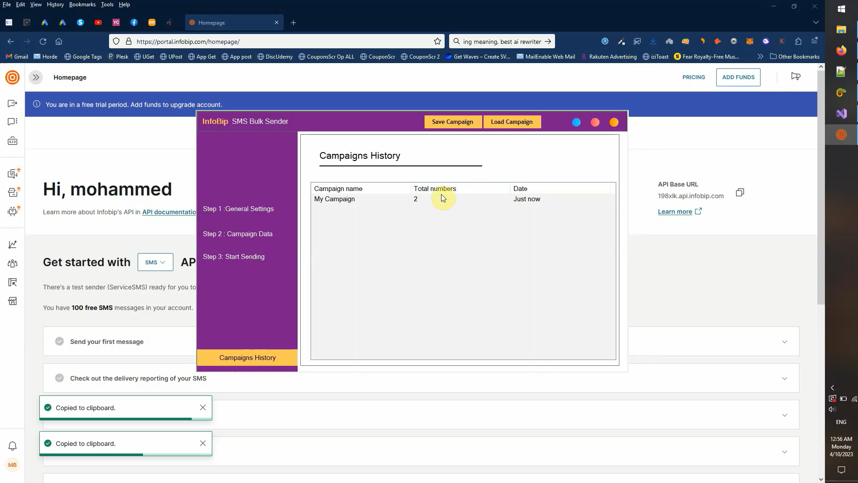Dismiss the top 'Copied to clipboard' toast

tap(203, 407)
